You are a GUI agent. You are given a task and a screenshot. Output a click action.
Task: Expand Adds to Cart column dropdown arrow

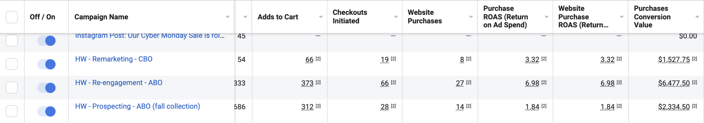[x=321, y=17]
